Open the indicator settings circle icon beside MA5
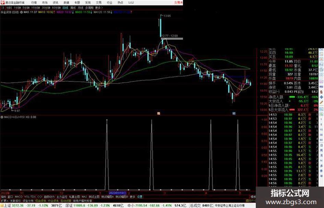 [x=22, y=12]
